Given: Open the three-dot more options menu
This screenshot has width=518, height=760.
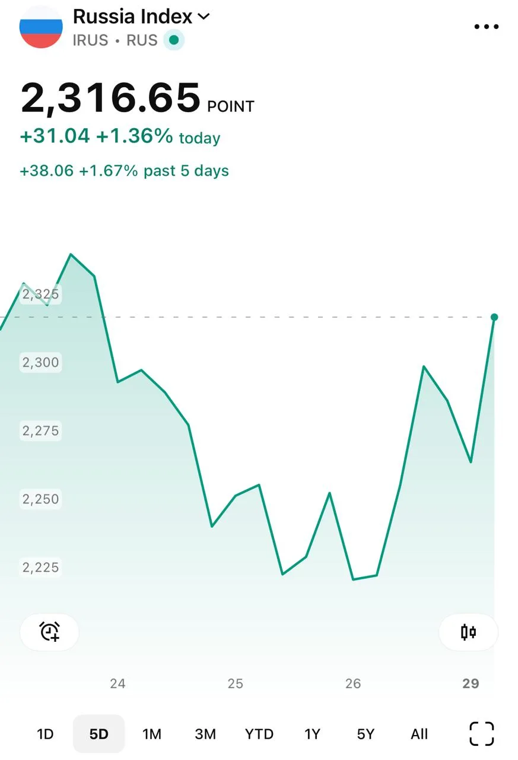Looking at the screenshot, I should [487, 27].
